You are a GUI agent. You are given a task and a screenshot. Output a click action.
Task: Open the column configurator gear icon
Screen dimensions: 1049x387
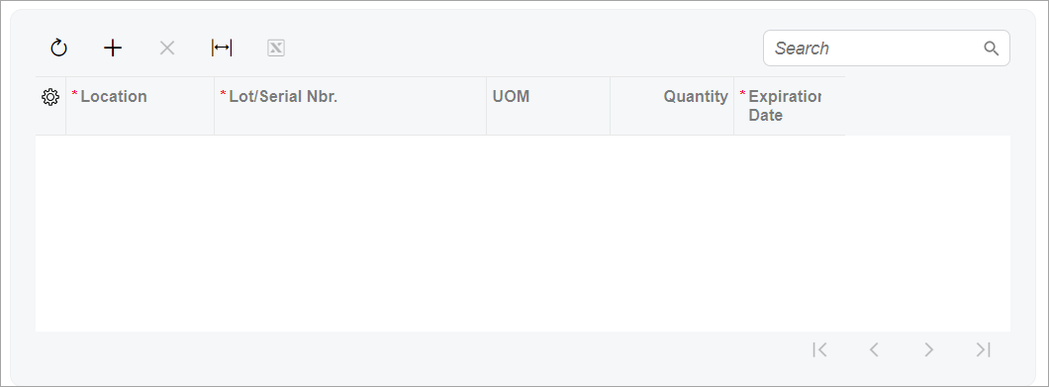tap(50, 97)
